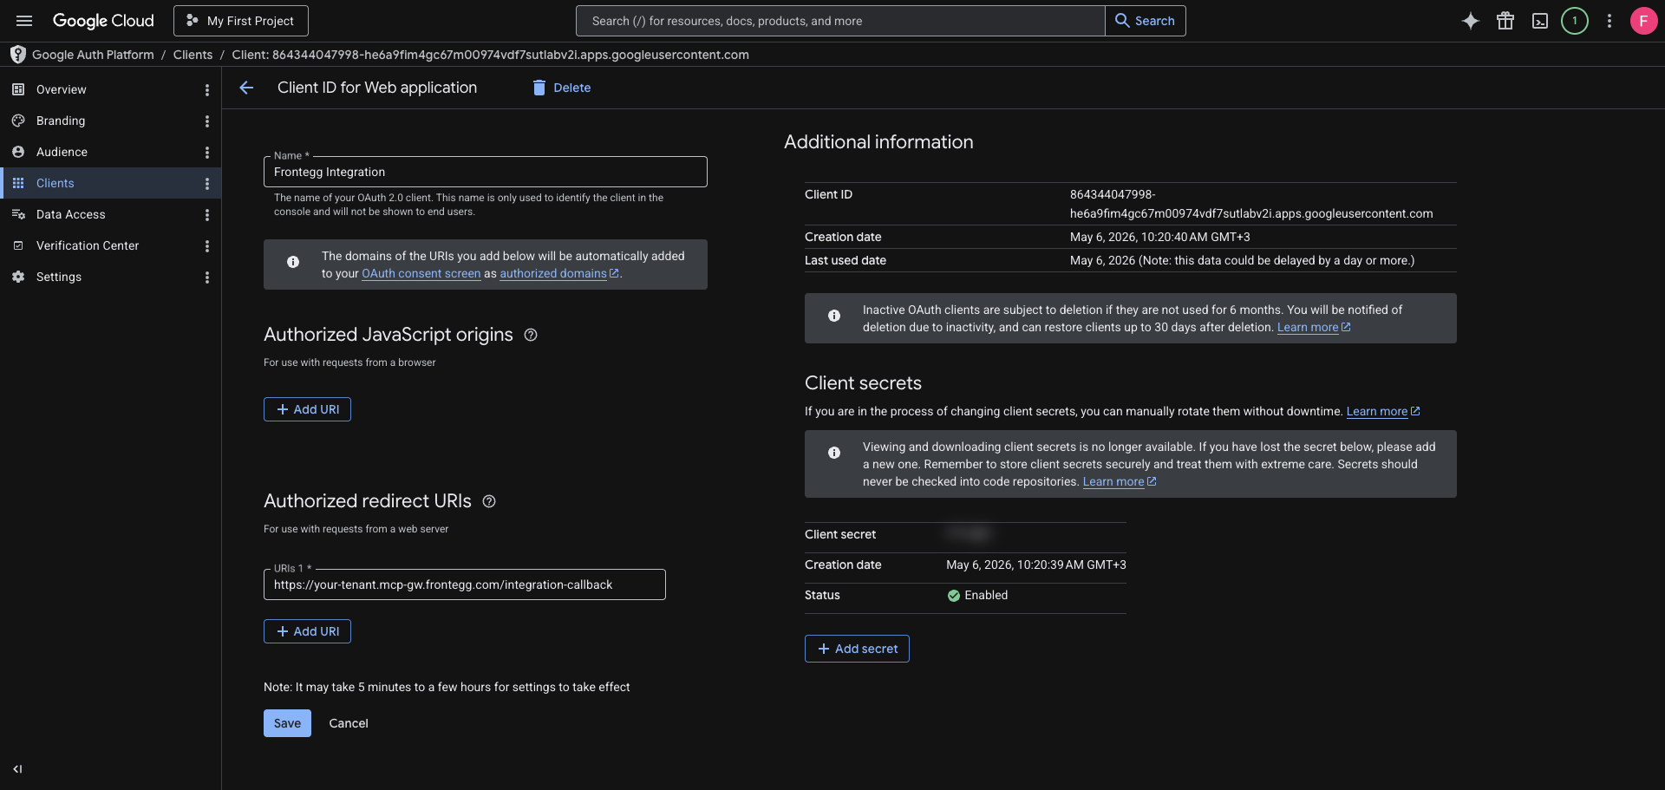
Task: Open the free trial gift icon
Action: [1505, 21]
